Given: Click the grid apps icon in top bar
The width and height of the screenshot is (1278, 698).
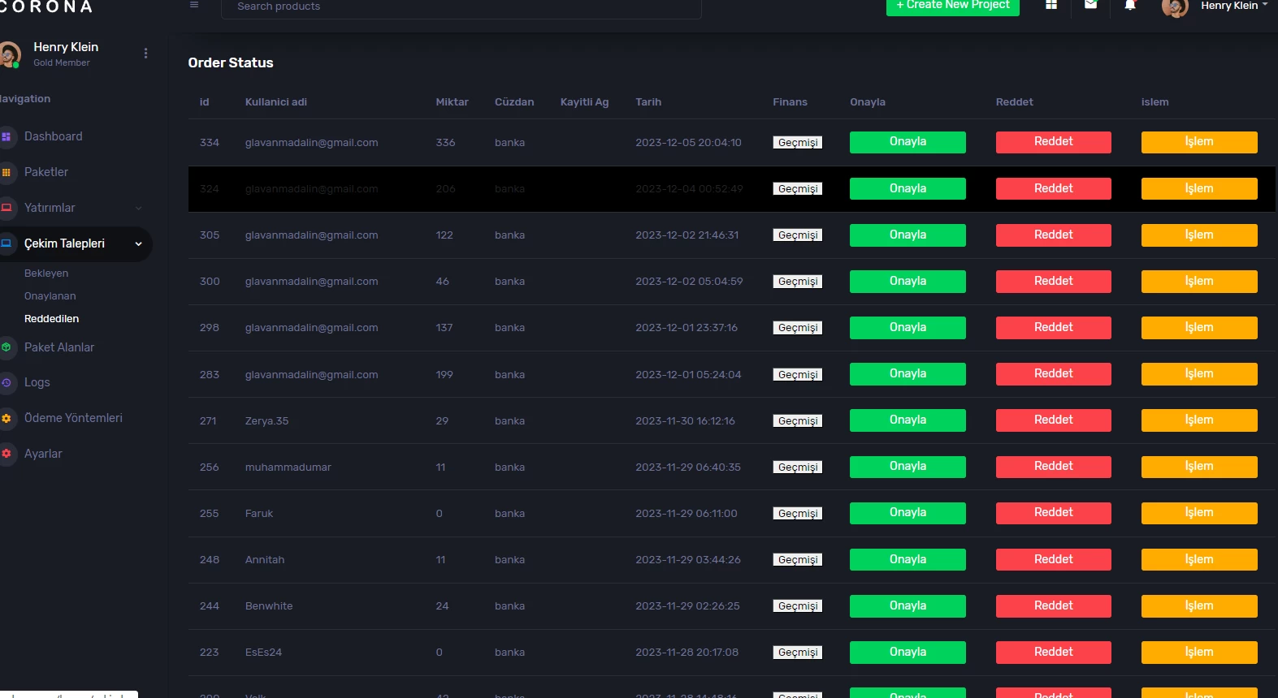Looking at the screenshot, I should (1051, 5).
